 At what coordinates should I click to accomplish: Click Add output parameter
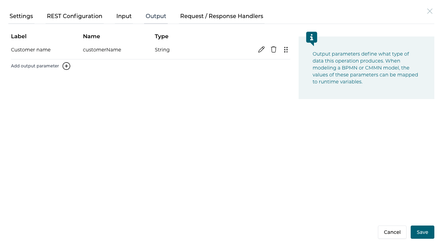click(35, 66)
